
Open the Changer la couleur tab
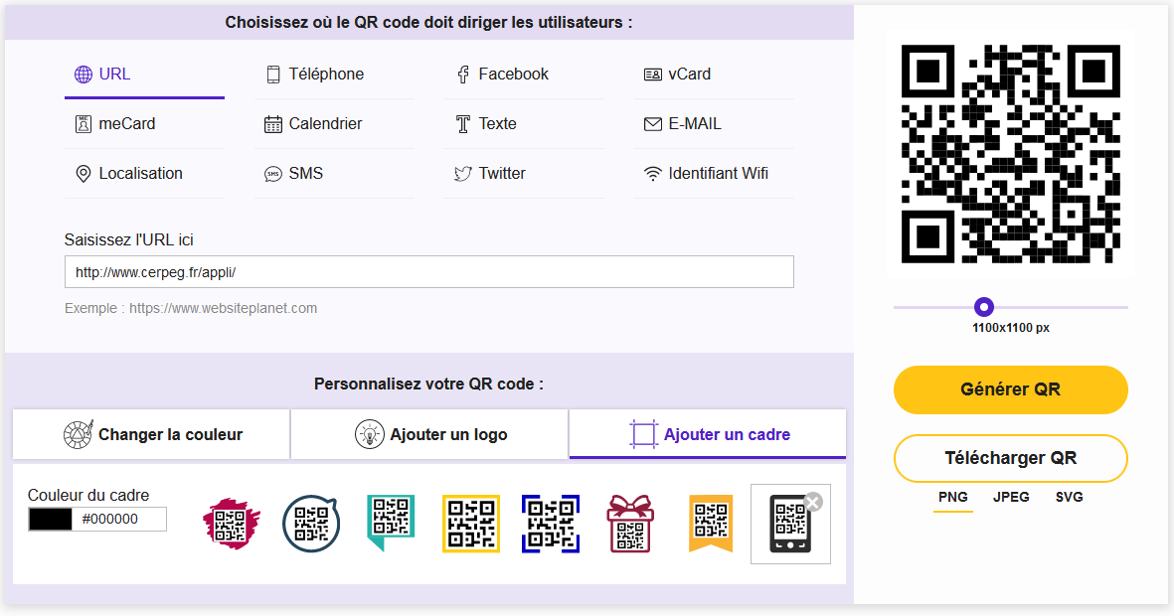(151, 434)
